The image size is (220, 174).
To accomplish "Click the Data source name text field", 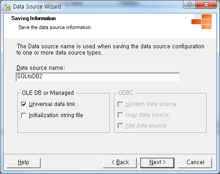I will tap(98, 77).
